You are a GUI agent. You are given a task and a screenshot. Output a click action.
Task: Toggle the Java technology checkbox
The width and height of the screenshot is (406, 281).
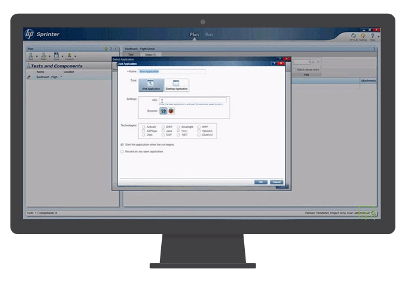coord(163,131)
